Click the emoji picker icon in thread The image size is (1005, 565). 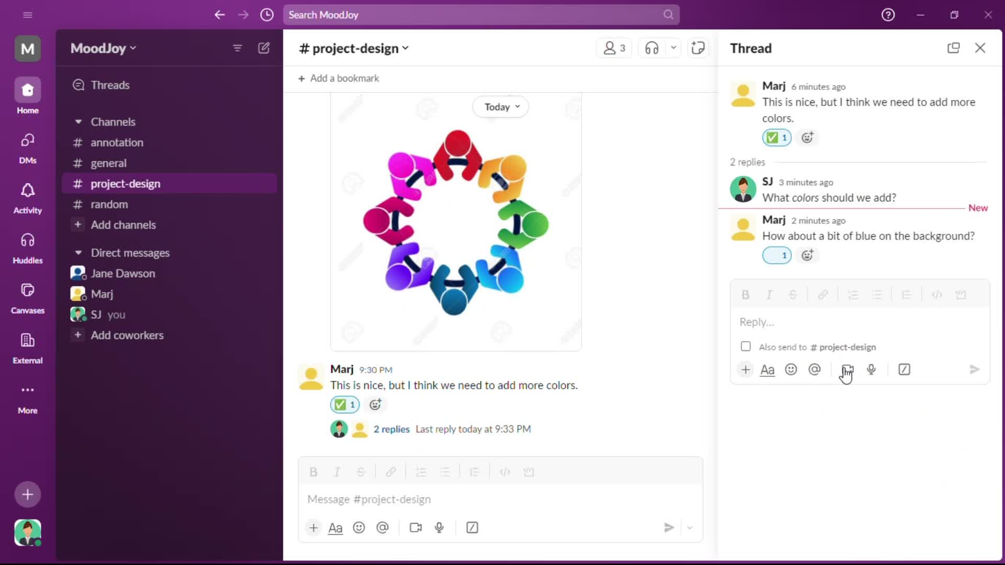[792, 370]
